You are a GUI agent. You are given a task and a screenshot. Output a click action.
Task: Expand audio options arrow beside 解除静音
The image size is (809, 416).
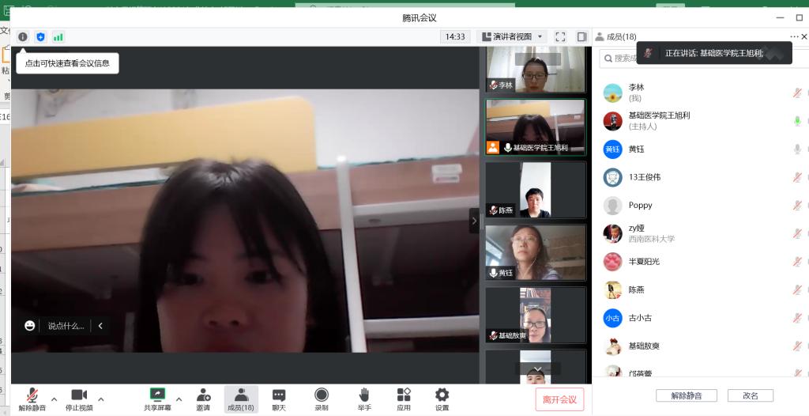click(x=55, y=399)
